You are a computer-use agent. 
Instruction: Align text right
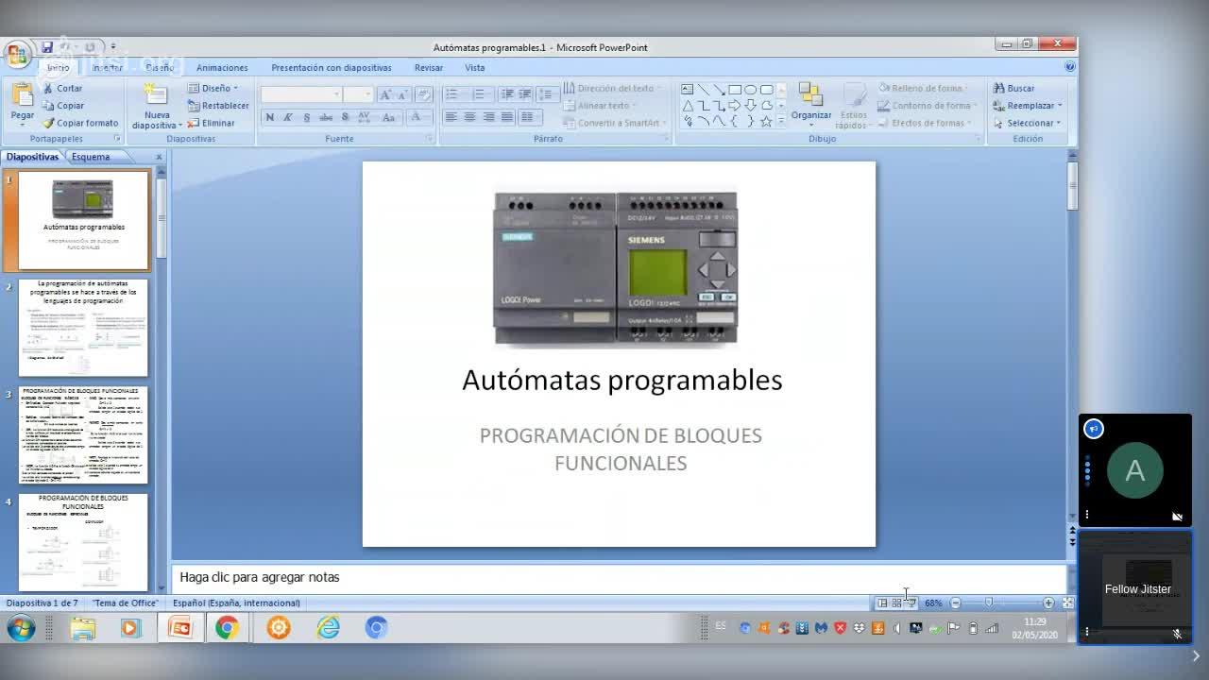pos(488,117)
